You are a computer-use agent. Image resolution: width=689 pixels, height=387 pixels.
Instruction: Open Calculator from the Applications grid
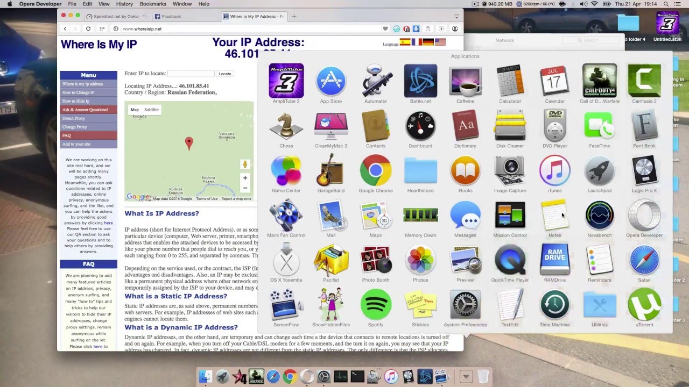click(510, 81)
